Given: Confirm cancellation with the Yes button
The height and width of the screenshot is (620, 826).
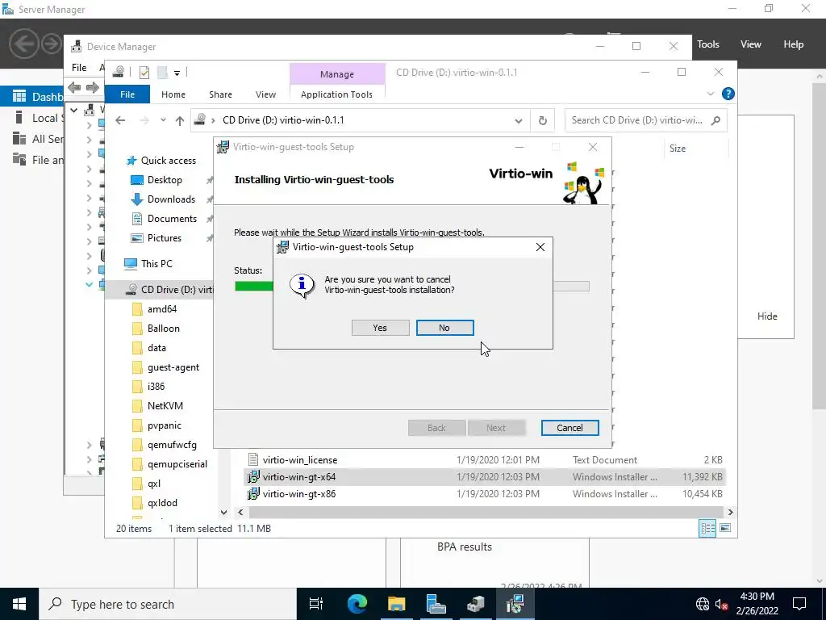Looking at the screenshot, I should pos(381,328).
